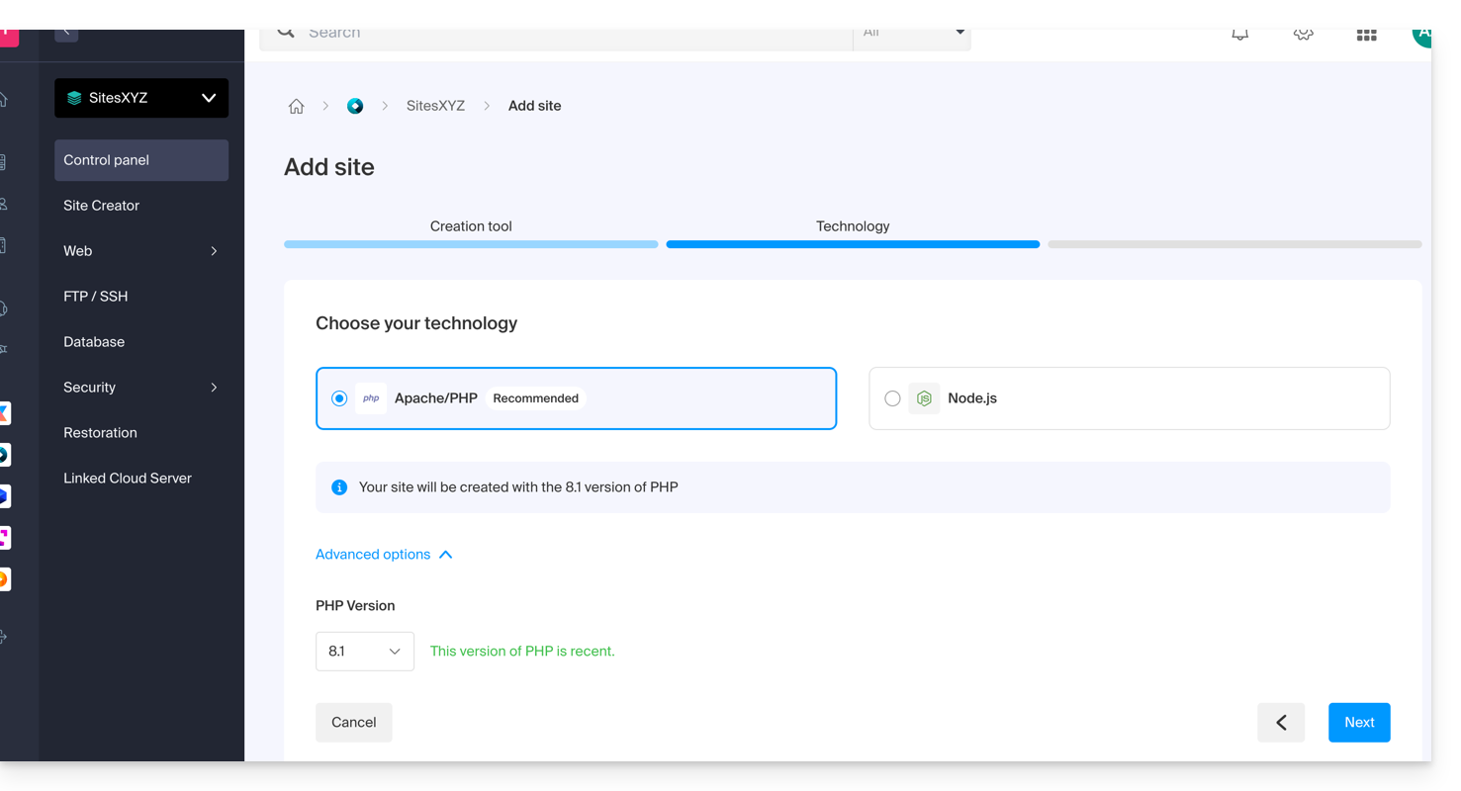
Task: Click the Node.js logo icon
Action: [924, 398]
